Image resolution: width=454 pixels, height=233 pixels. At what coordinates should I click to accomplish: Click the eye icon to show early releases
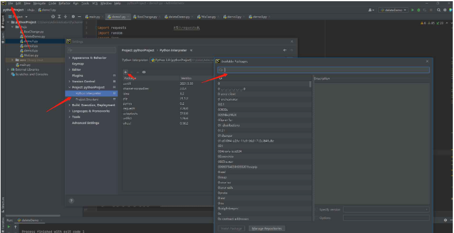(144, 72)
